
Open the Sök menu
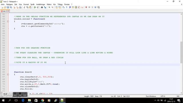click(16, 4)
